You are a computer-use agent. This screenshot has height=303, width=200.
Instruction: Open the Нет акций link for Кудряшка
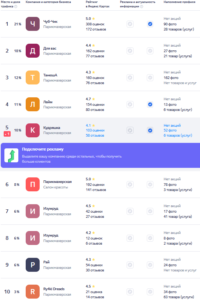172,125
